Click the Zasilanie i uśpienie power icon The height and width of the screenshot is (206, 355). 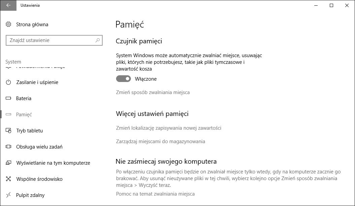[x=9, y=82]
